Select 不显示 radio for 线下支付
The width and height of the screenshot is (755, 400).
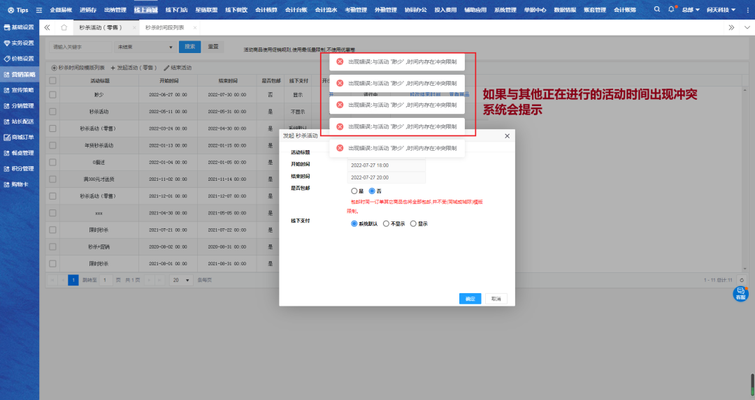(387, 224)
